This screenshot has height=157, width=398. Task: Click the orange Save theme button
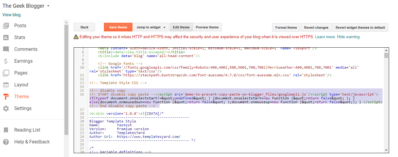(x=118, y=27)
